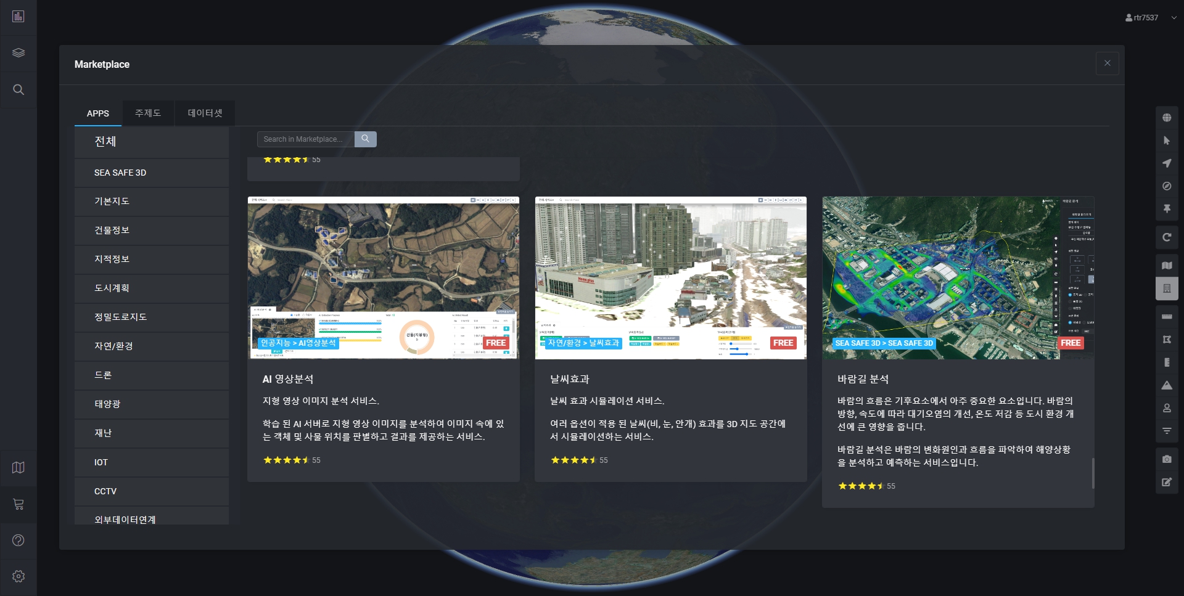The image size is (1184, 596).
Task: Open the help question mark icon
Action: 18,541
